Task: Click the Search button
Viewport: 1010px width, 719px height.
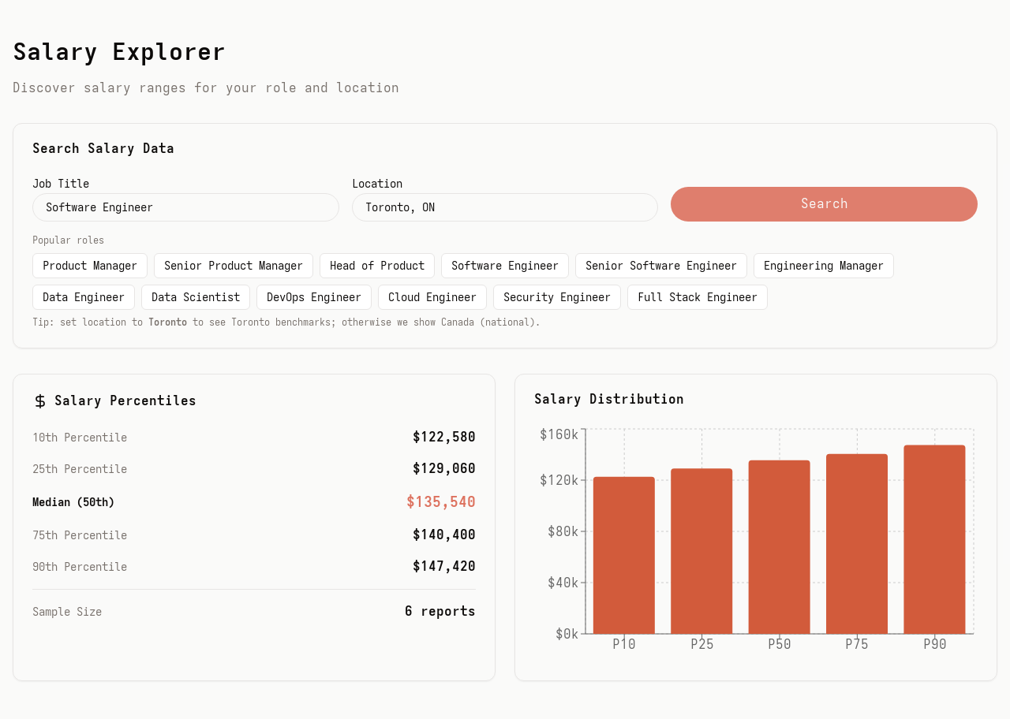Action: 824,204
